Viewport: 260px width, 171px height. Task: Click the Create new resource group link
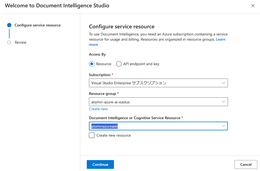pyautogui.click(x=98, y=109)
